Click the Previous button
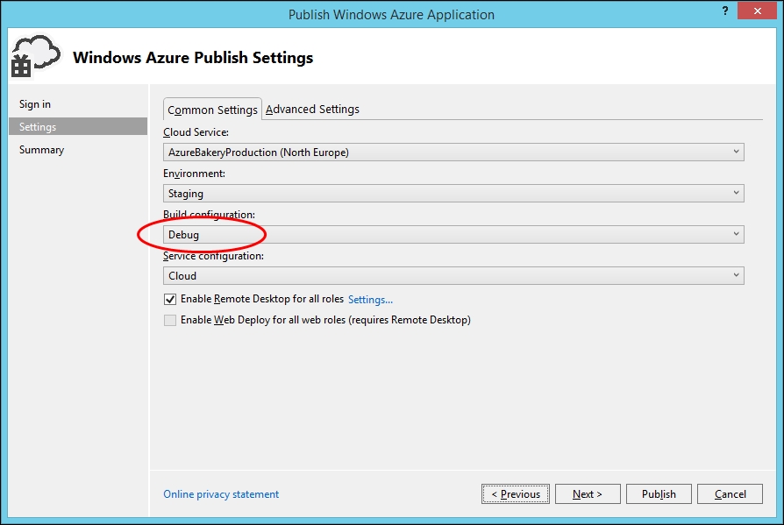The height and width of the screenshot is (525, 784). 516,494
